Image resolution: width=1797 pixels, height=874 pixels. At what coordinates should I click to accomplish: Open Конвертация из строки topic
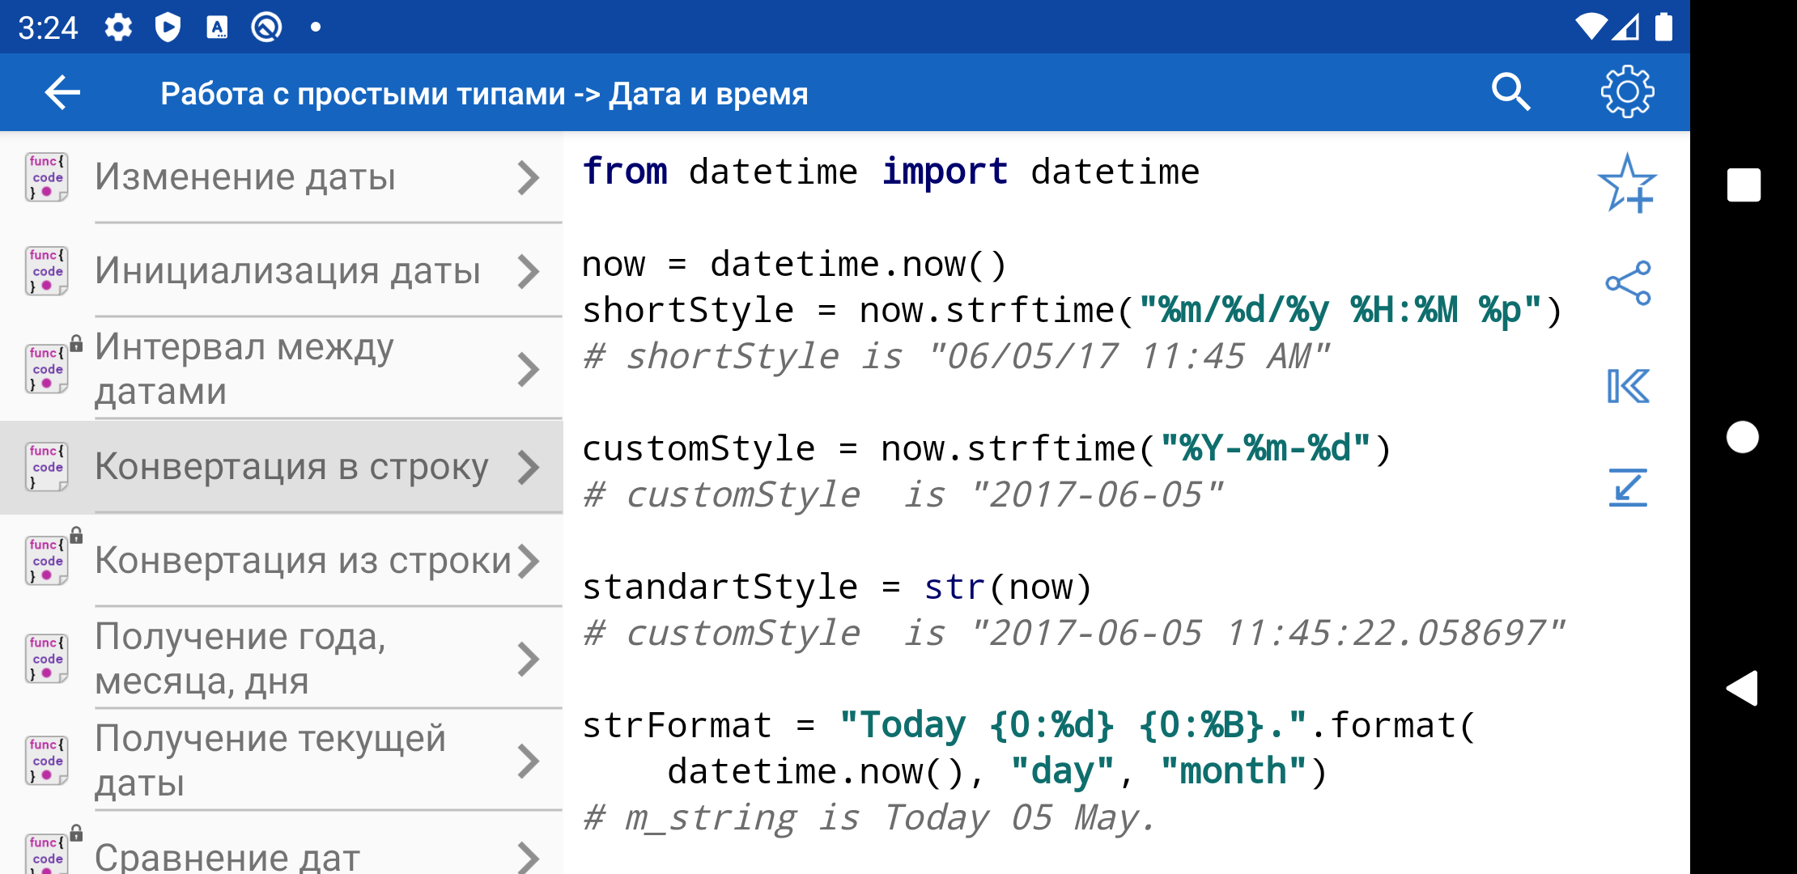[282, 561]
